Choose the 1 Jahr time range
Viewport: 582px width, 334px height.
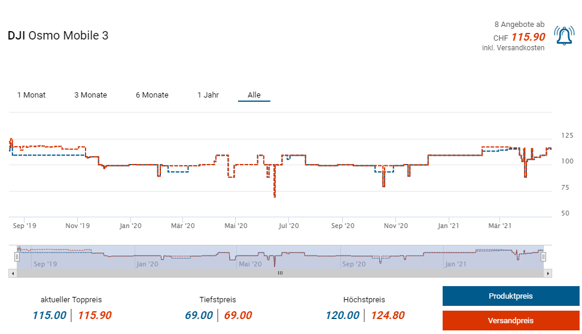208,95
